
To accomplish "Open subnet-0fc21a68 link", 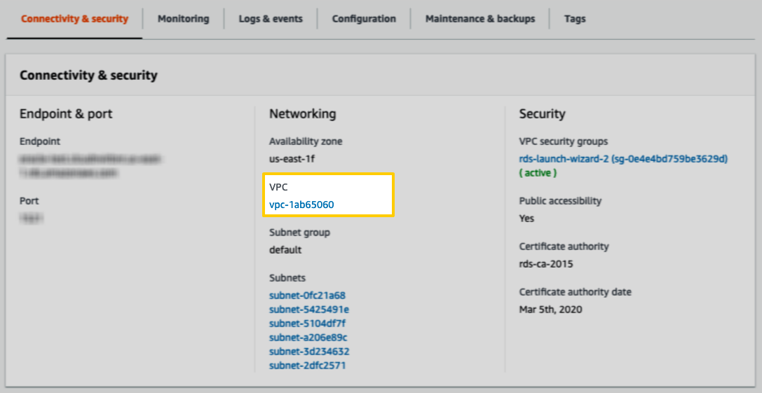I will [307, 296].
